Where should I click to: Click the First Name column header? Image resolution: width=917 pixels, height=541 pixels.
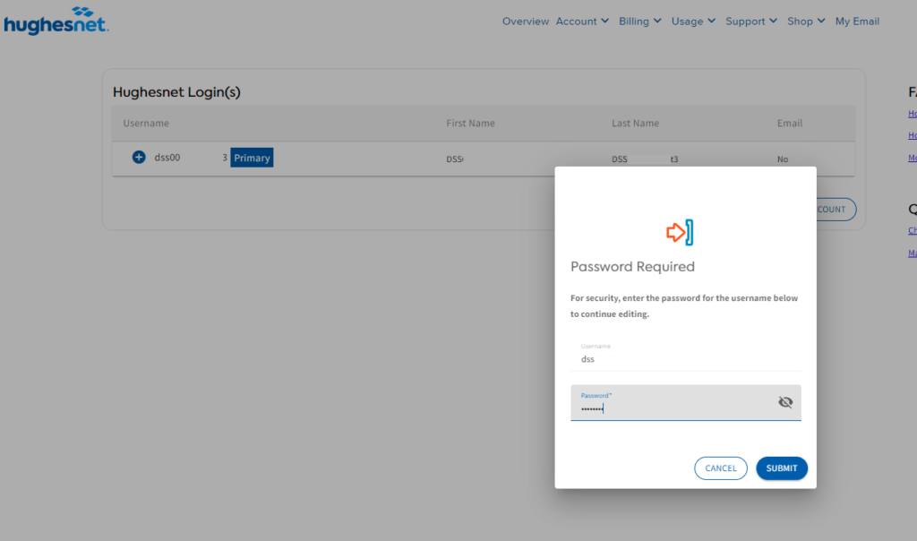coord(470,124)
